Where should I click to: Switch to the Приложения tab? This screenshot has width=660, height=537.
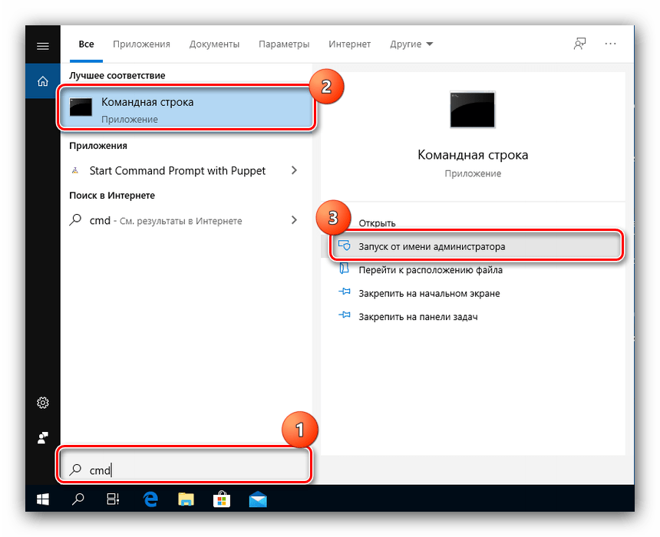click(x=141, y=44)
